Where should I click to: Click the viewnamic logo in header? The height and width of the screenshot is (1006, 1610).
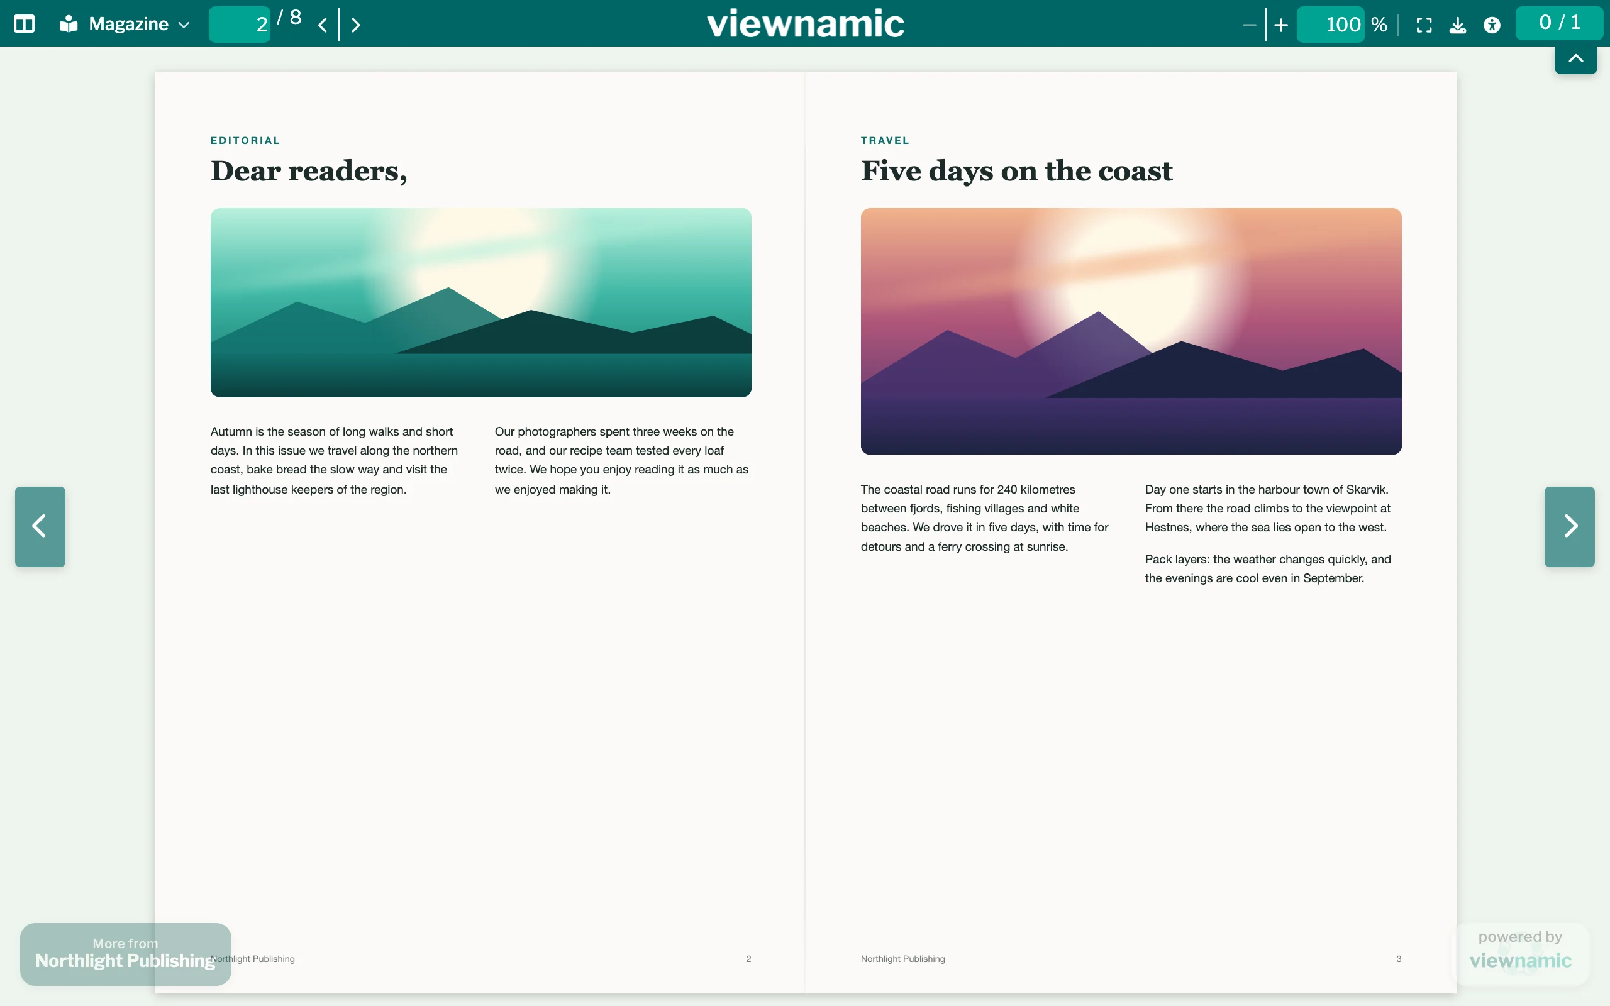pos(805,24)
